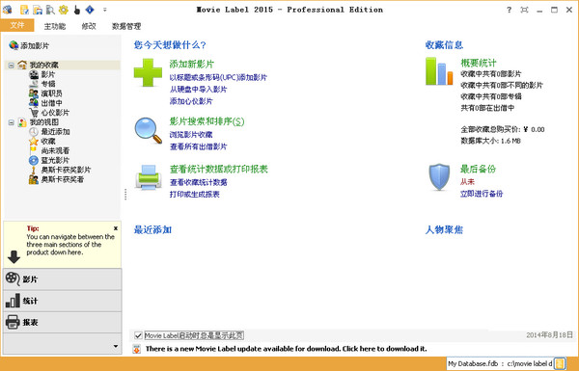Click the pointing hand icon in quick toolbar
Image resolution: width=579 pixels, height=371 pixels.
pyautogui.click(x=77, y=10)
